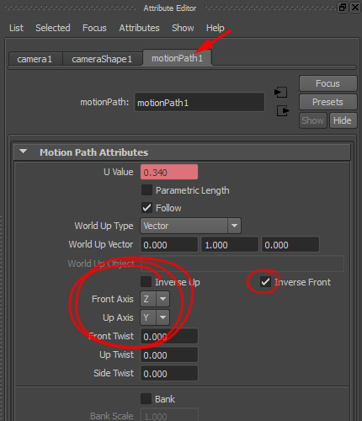Click the Front Axis label
The height and width of the screenshot is (421, 362).
(x=113, y=299)
